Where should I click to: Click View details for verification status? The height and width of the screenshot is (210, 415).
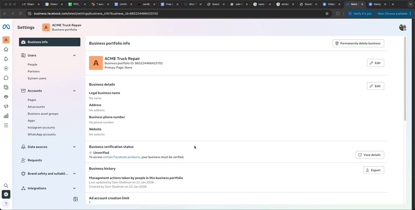click(x=370, y=155)
